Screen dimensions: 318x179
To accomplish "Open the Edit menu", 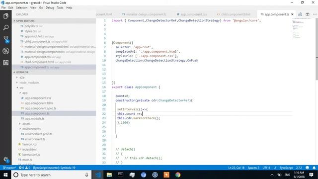I will (11, 8).
